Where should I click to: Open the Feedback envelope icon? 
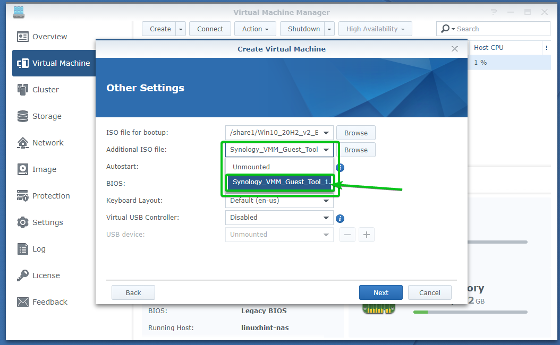pyautogui.click(x=22, y=302)
